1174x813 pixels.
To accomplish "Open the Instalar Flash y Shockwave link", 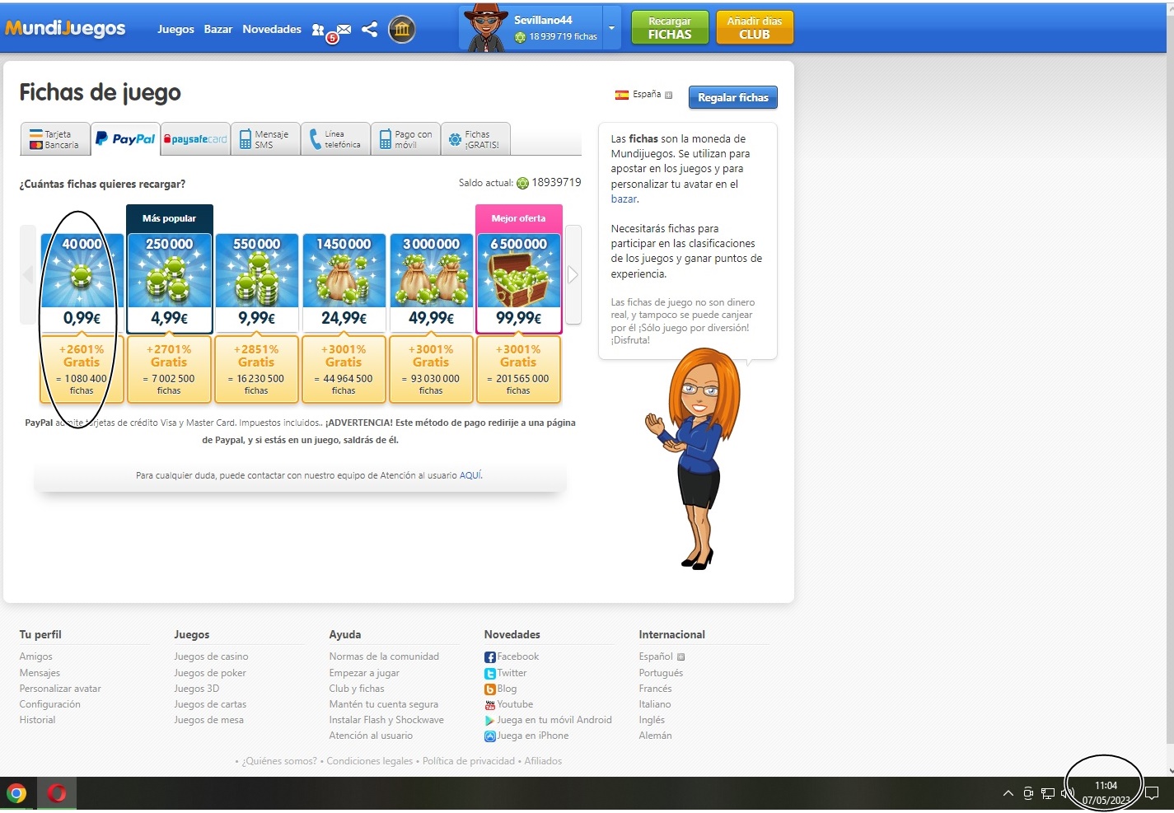I will pyautogui.click(x=386, y=720).
